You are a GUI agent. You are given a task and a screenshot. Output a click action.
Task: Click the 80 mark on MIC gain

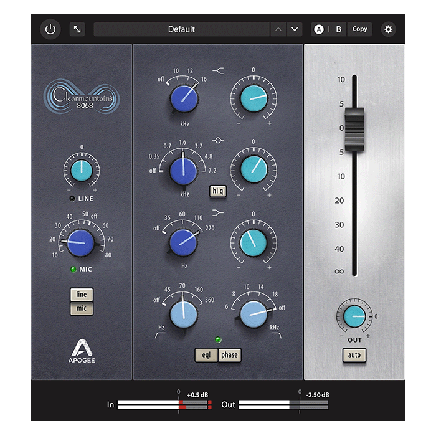108,255
